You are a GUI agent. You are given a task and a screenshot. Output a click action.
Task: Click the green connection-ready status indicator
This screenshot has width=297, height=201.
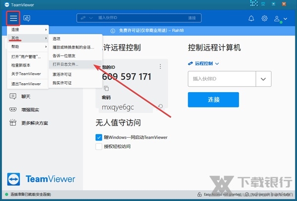tap(6, 195)
